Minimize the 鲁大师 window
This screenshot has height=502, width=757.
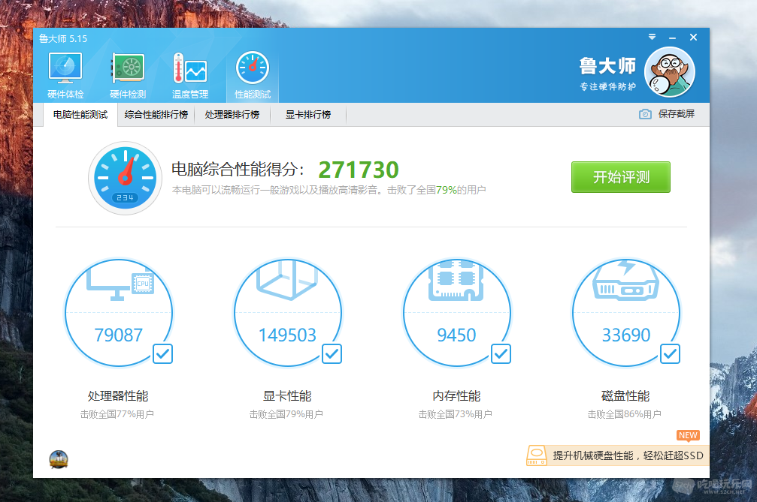673,38
